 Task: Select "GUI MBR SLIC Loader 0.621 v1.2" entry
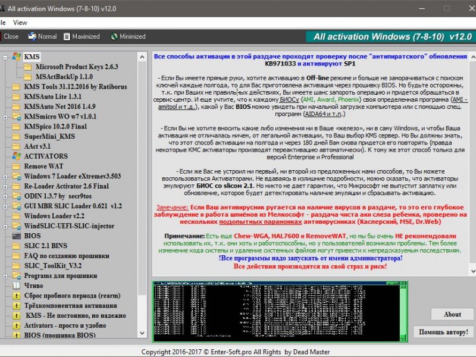tap(73, 206)
